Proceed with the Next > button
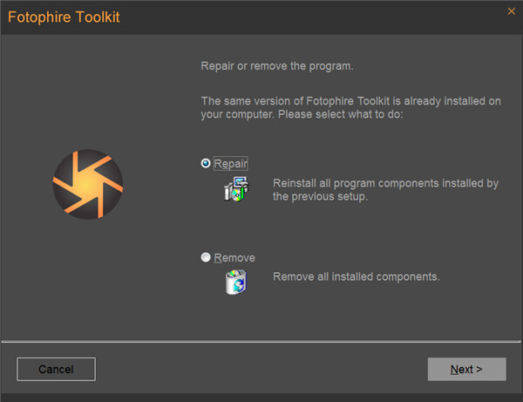Viewport: 523px width, 402px height. coord(466,369)
